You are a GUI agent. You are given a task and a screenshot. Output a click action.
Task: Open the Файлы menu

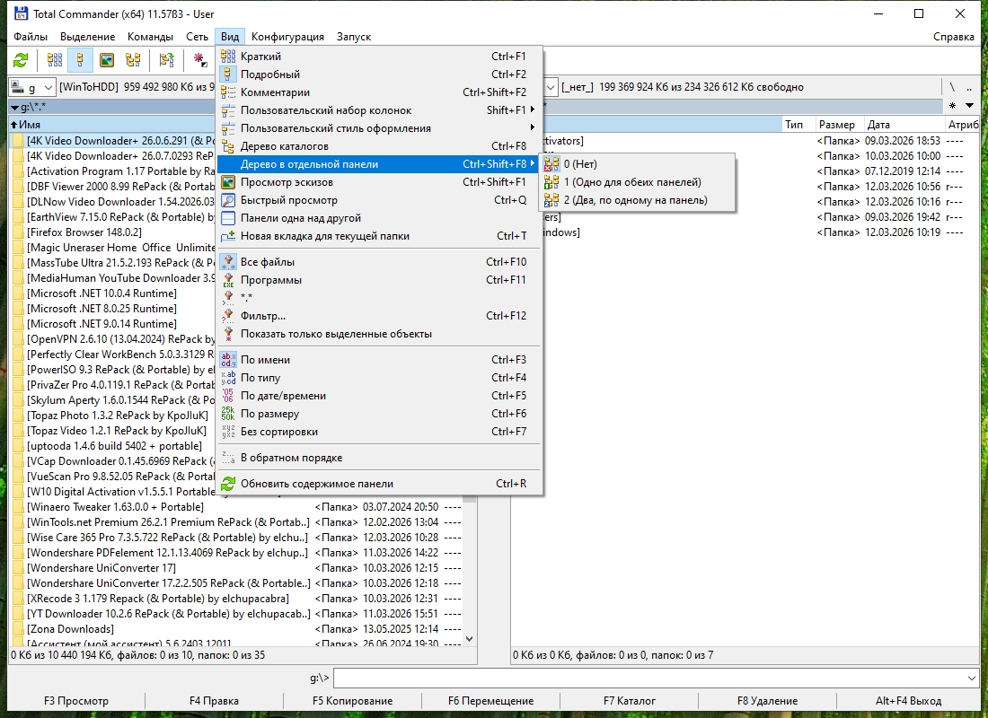31,37
